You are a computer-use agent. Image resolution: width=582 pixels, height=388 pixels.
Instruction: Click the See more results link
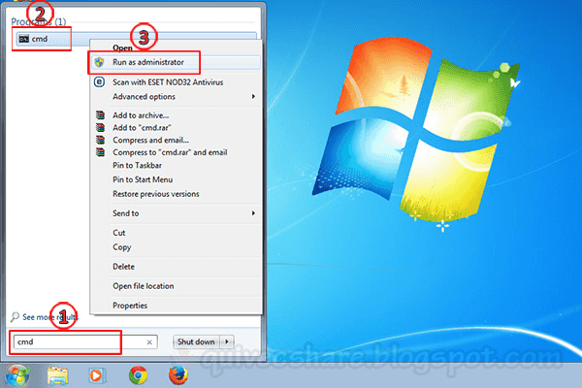pos(50,317)
